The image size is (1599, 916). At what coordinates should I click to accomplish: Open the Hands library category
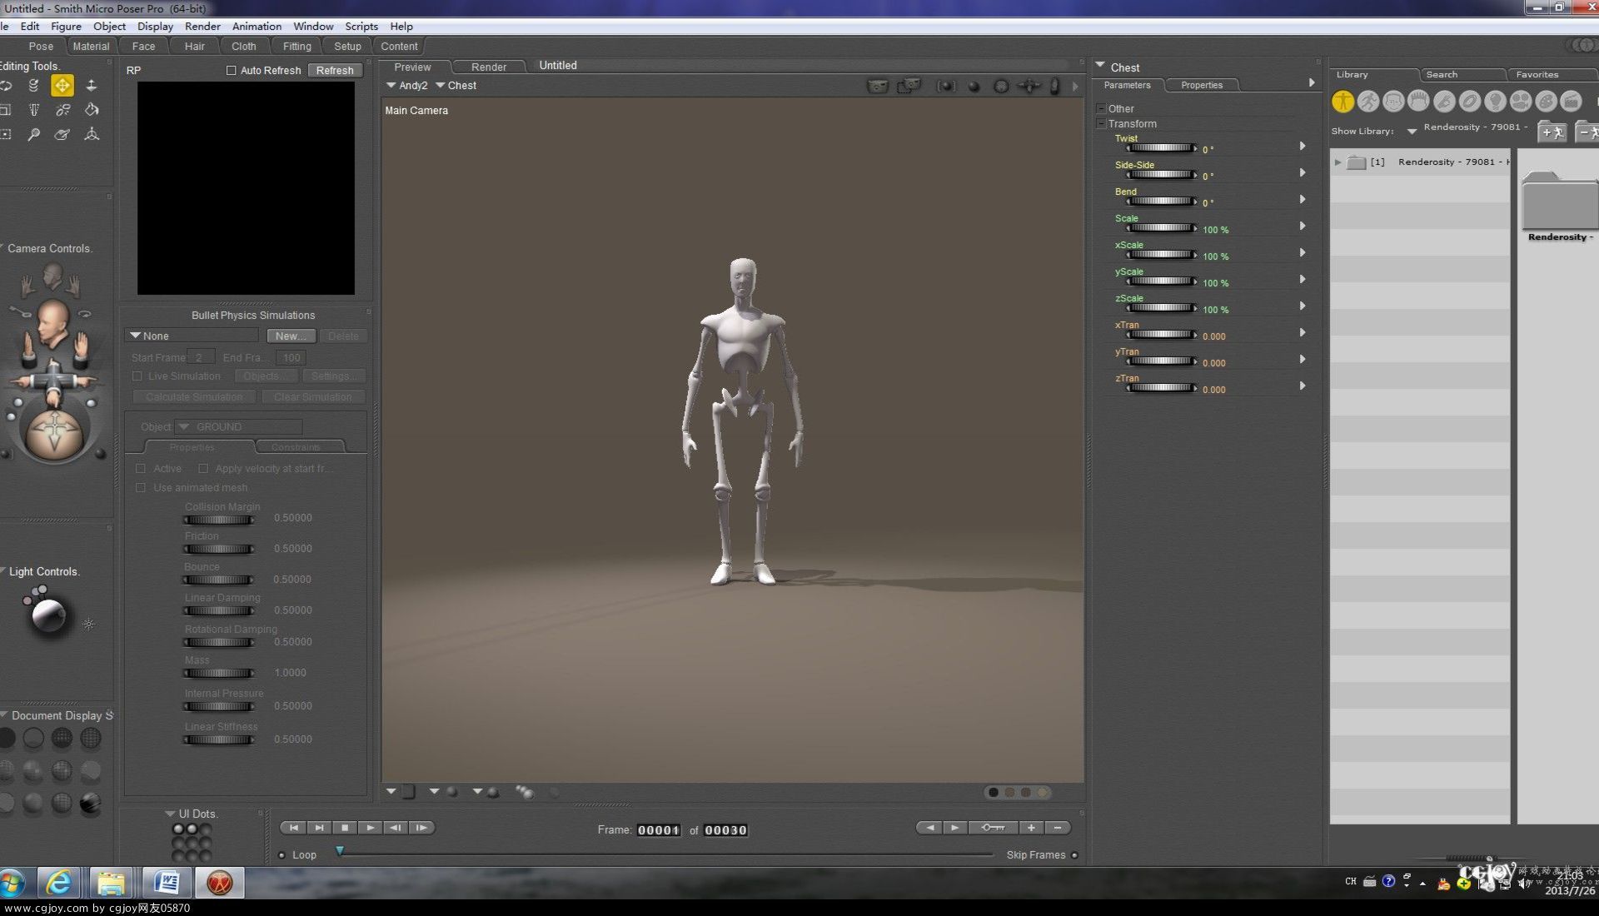1444,101
